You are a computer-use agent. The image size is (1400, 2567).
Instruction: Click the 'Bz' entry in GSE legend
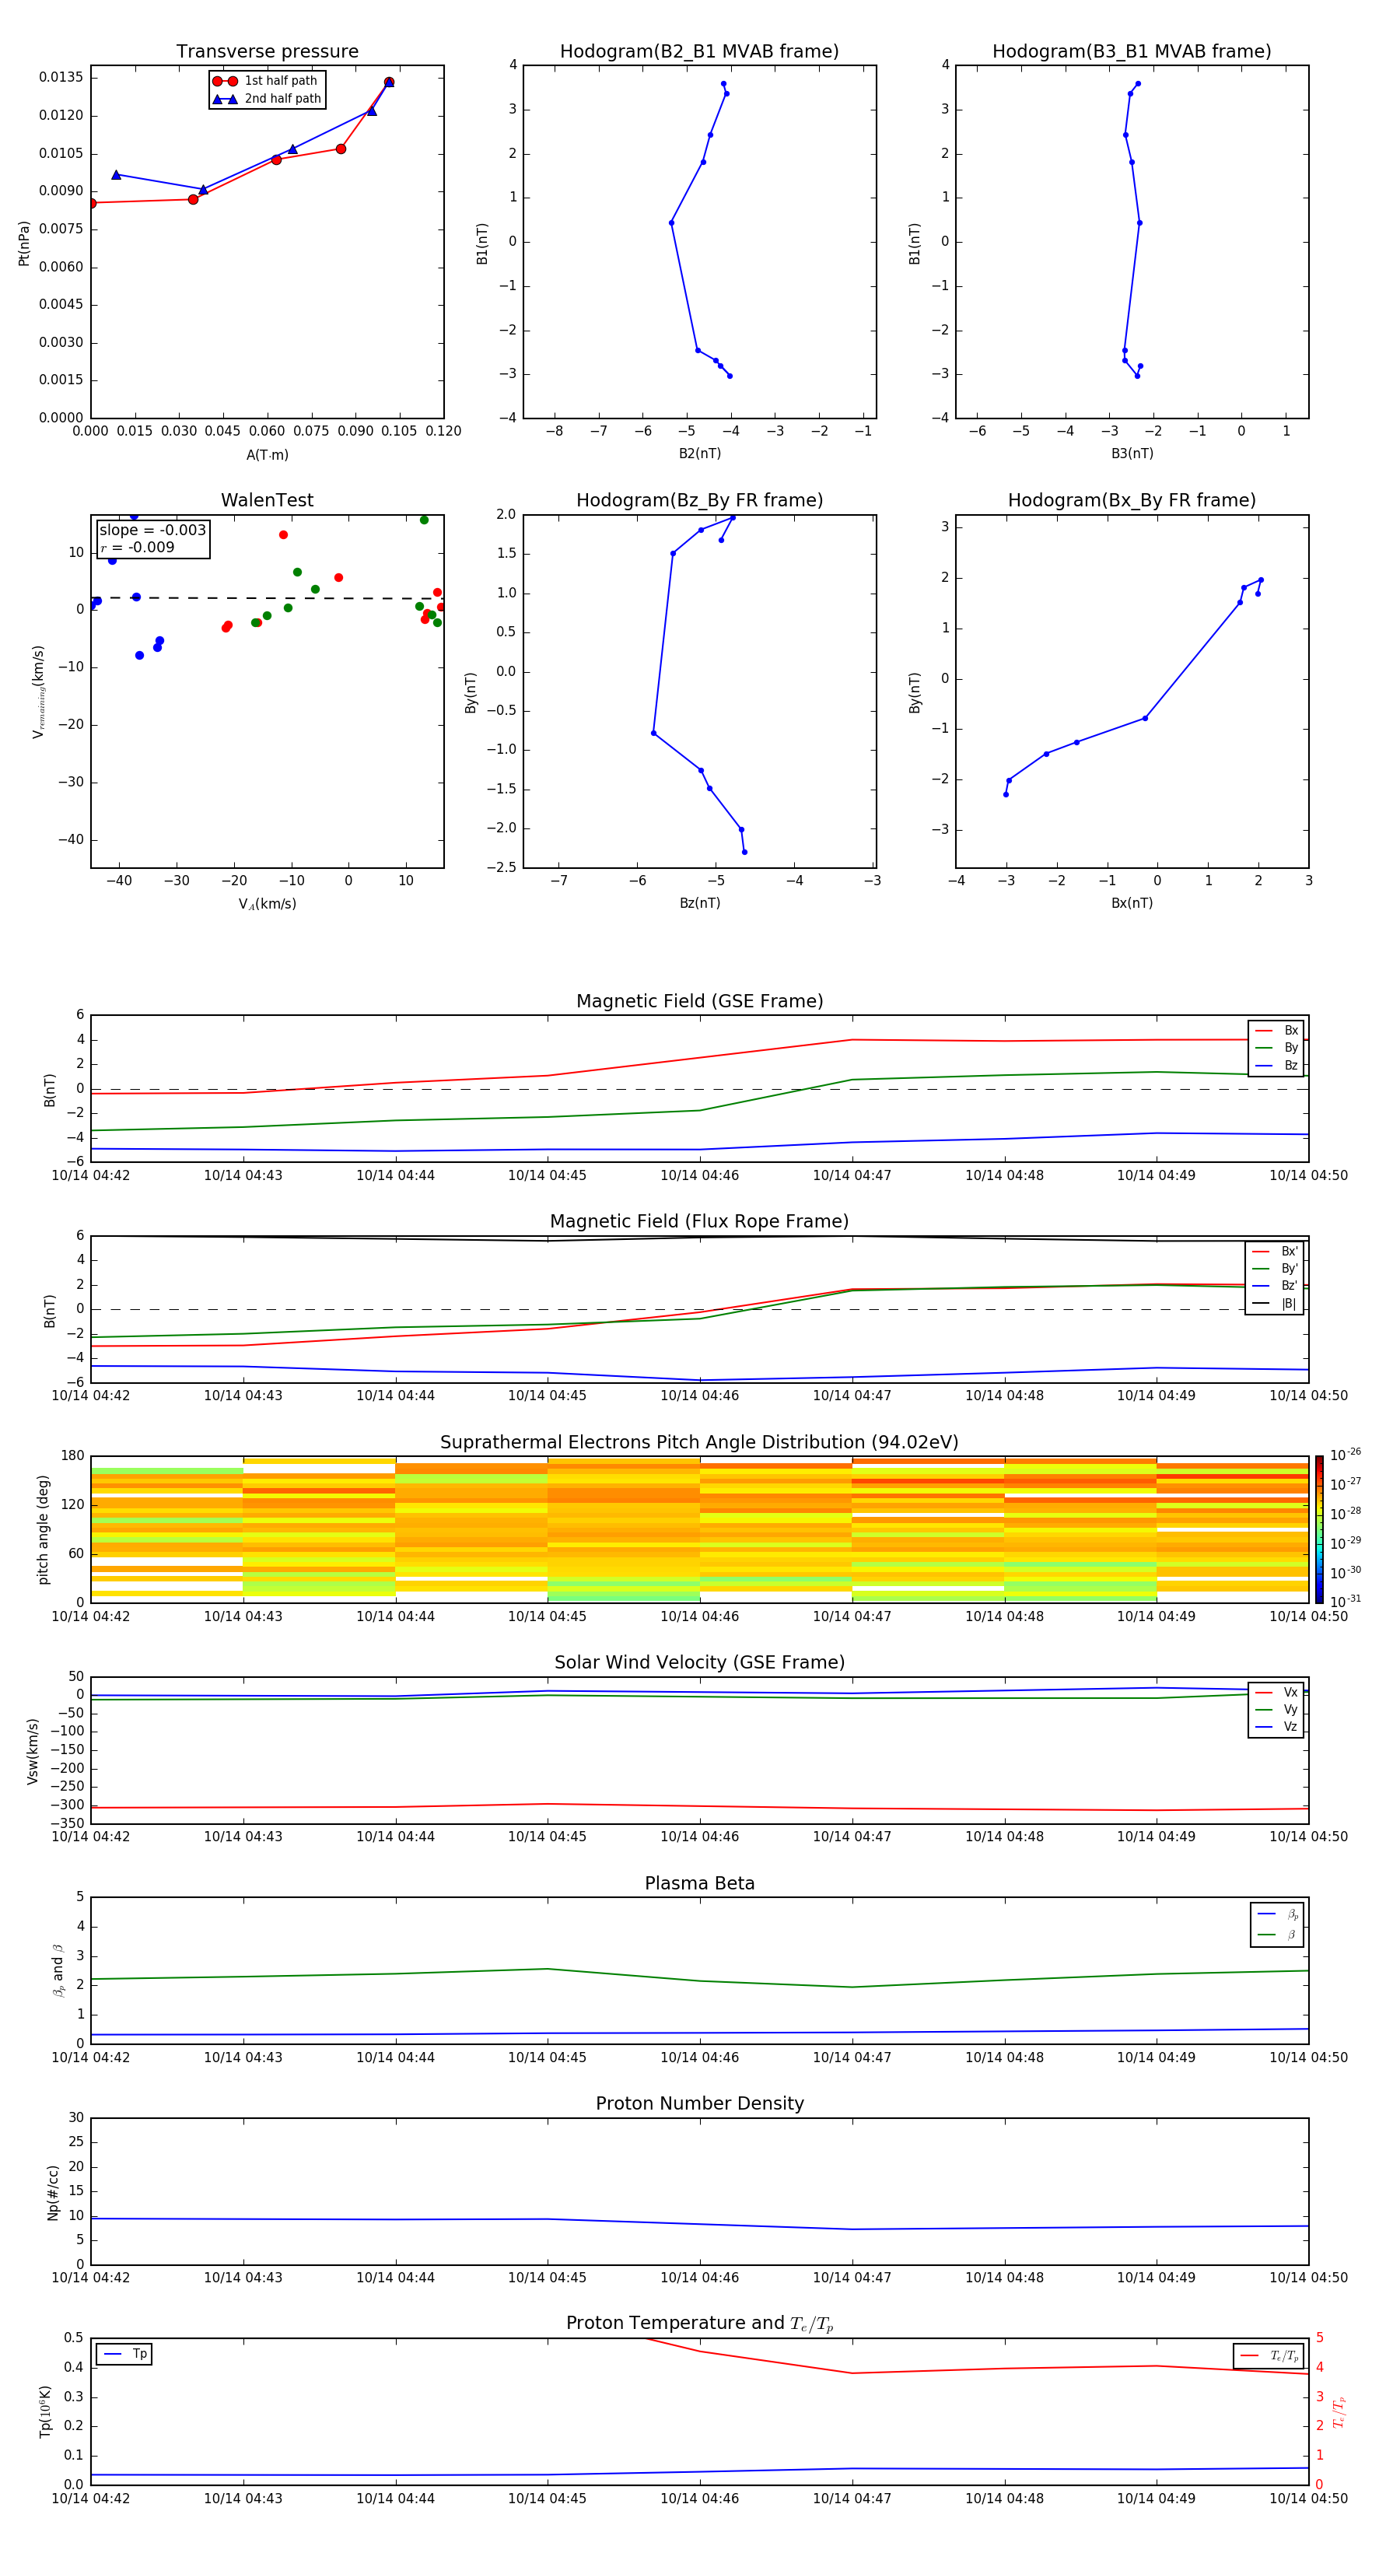(1276, 1065)
